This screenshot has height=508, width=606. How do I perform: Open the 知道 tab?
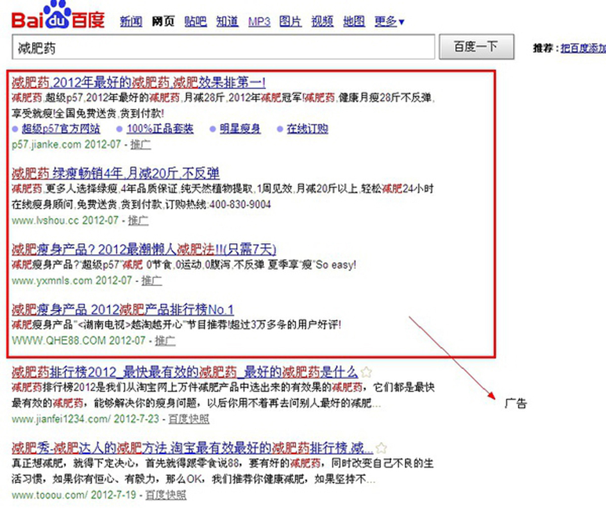coord(227,21)
